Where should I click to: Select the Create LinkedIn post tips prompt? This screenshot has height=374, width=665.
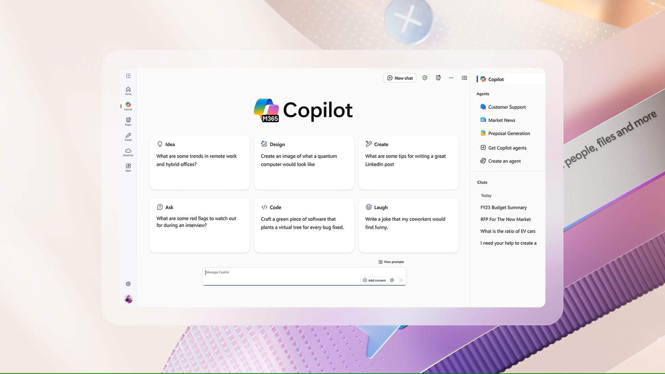pos(408,163)
